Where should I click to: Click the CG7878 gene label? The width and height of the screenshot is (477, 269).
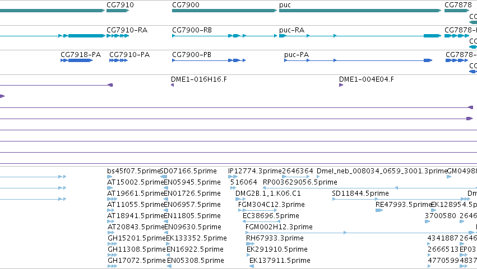point(458,5)
